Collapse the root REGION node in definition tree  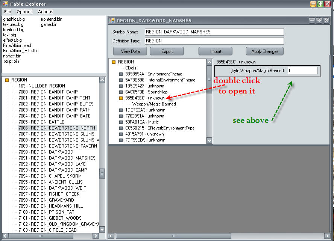[114, 62]
